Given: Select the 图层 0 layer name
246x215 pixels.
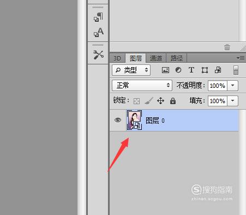Looking at the screenshot, I should point(155,121).
